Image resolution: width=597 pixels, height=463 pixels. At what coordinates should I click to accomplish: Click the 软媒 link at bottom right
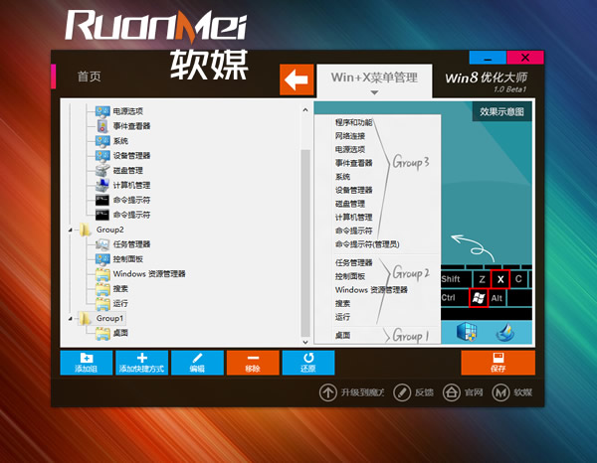tap(513, 392)
